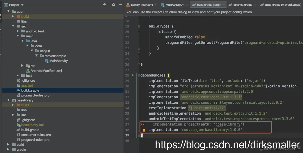
Task: Expand the test folder
Action: pyautogui.click(x=18, y=75)
